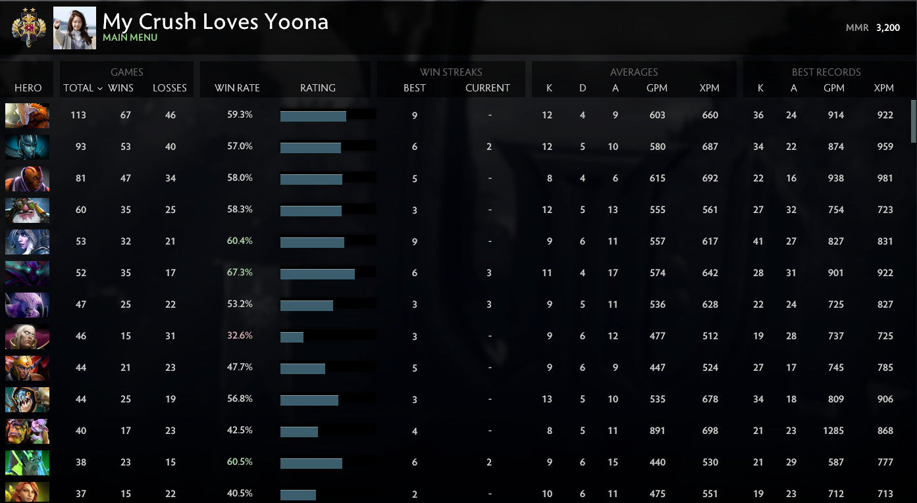Sort heroes by WIN RATE header
The height and width of the screenshot is (503, 917).
pos(236,87)
